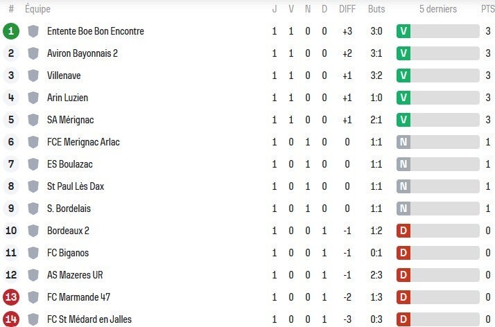The width and height of the screenshot is (495, 327).
Task: Click the Villenave team crest icon
Action: (x=33, y=76)
